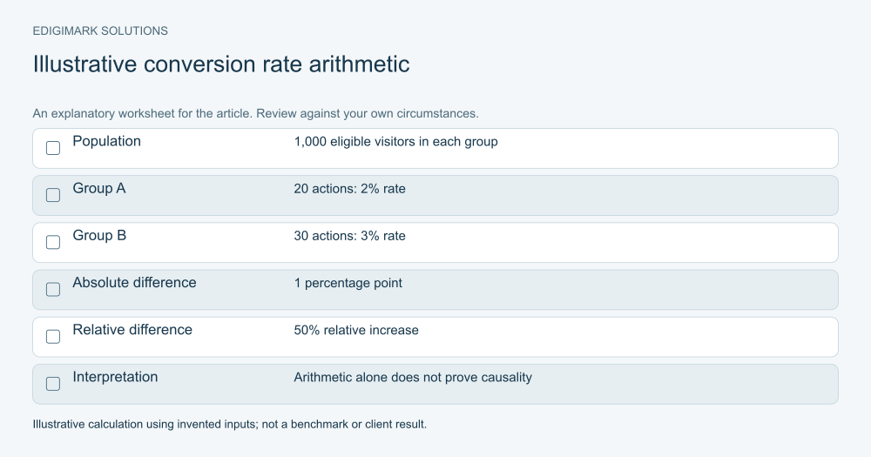Select the Relative difference label
871x457 pixels.
click(132, 330)
